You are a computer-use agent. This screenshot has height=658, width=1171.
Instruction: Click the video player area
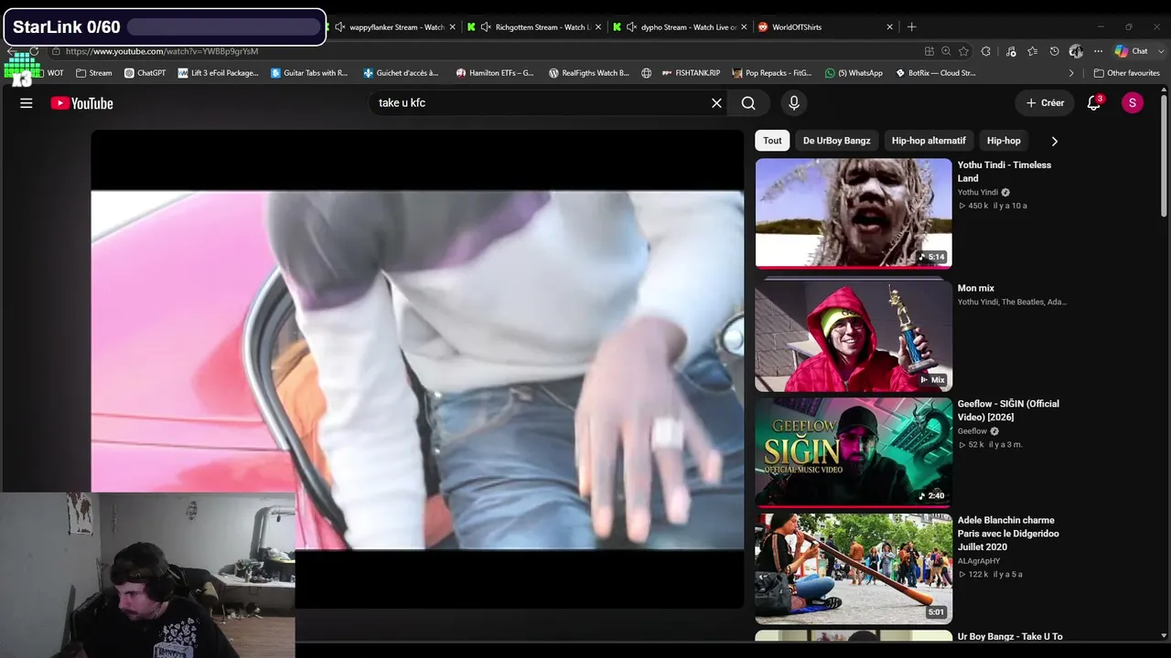[x=417, y=369]
